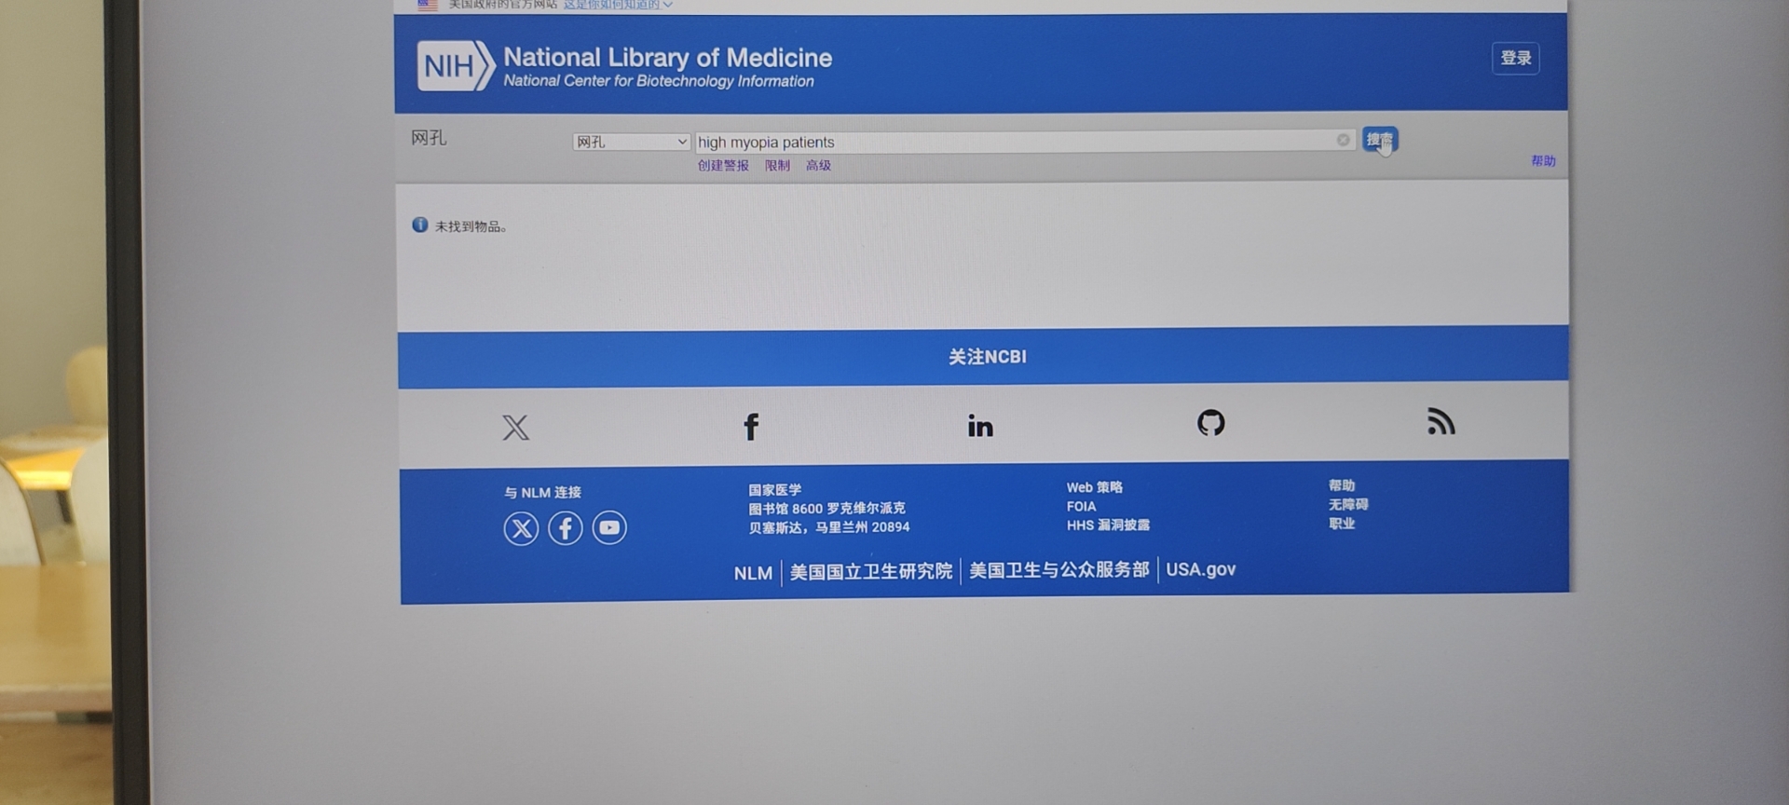
Task: Click the blue info icon beside 未找到物品
Action: pos(420,225)
